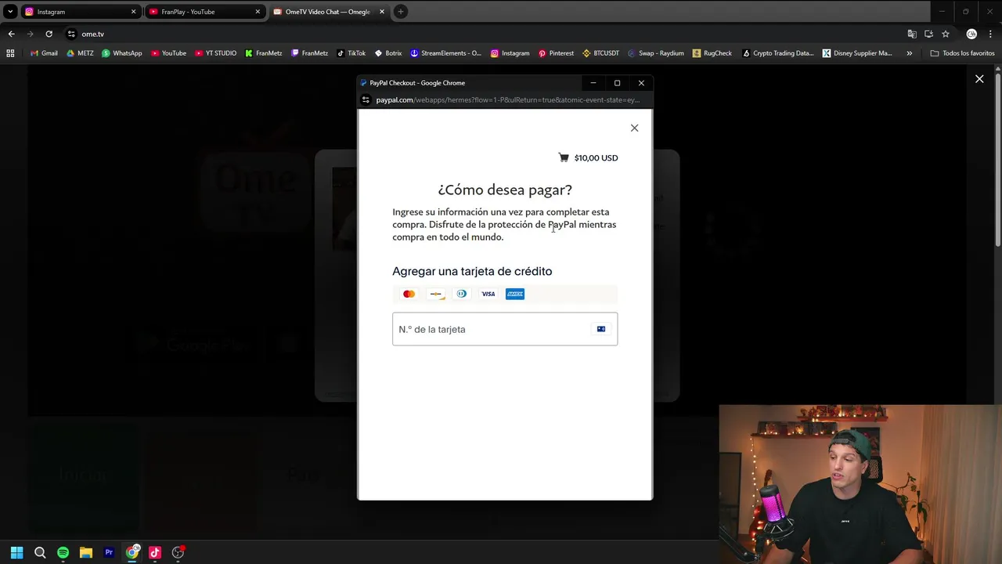The width and height of the screenshot is (1002, 564).
Task: Open the RugCheck bookmark
Action: 712,53
